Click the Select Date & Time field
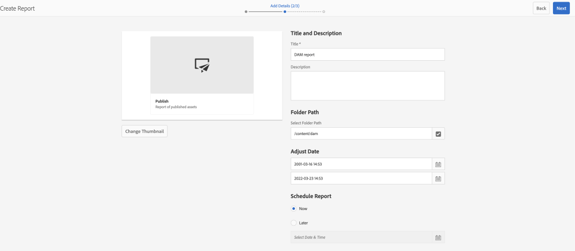Screen dimensions: 575x251 (361, 237)
